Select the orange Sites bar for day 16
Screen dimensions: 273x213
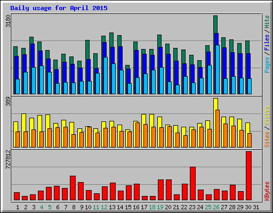(x=138, y=135)
